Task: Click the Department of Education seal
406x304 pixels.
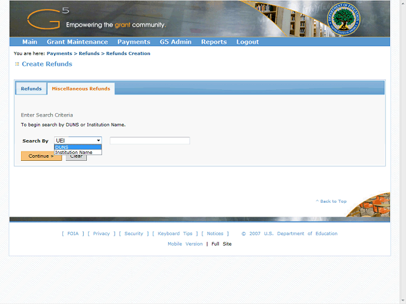Action: 344,19
